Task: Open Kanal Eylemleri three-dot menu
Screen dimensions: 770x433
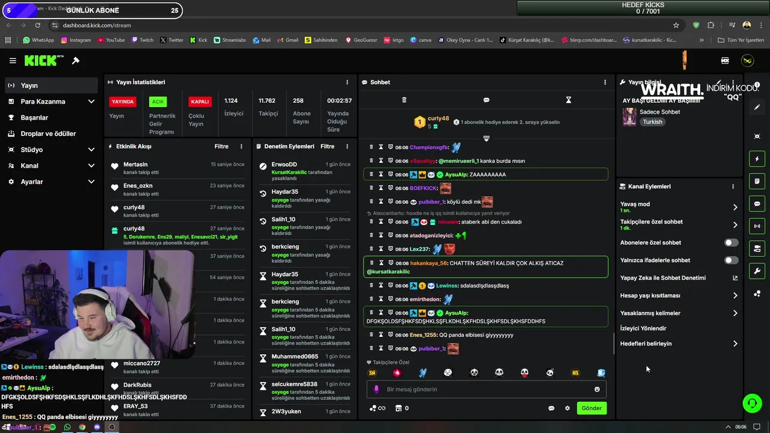Action: [733, 186]
